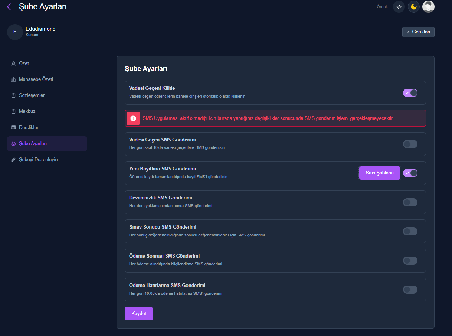Click the Sözleşmeler clipboard icon
Screen dimensions: 452x336
point(13,95)
